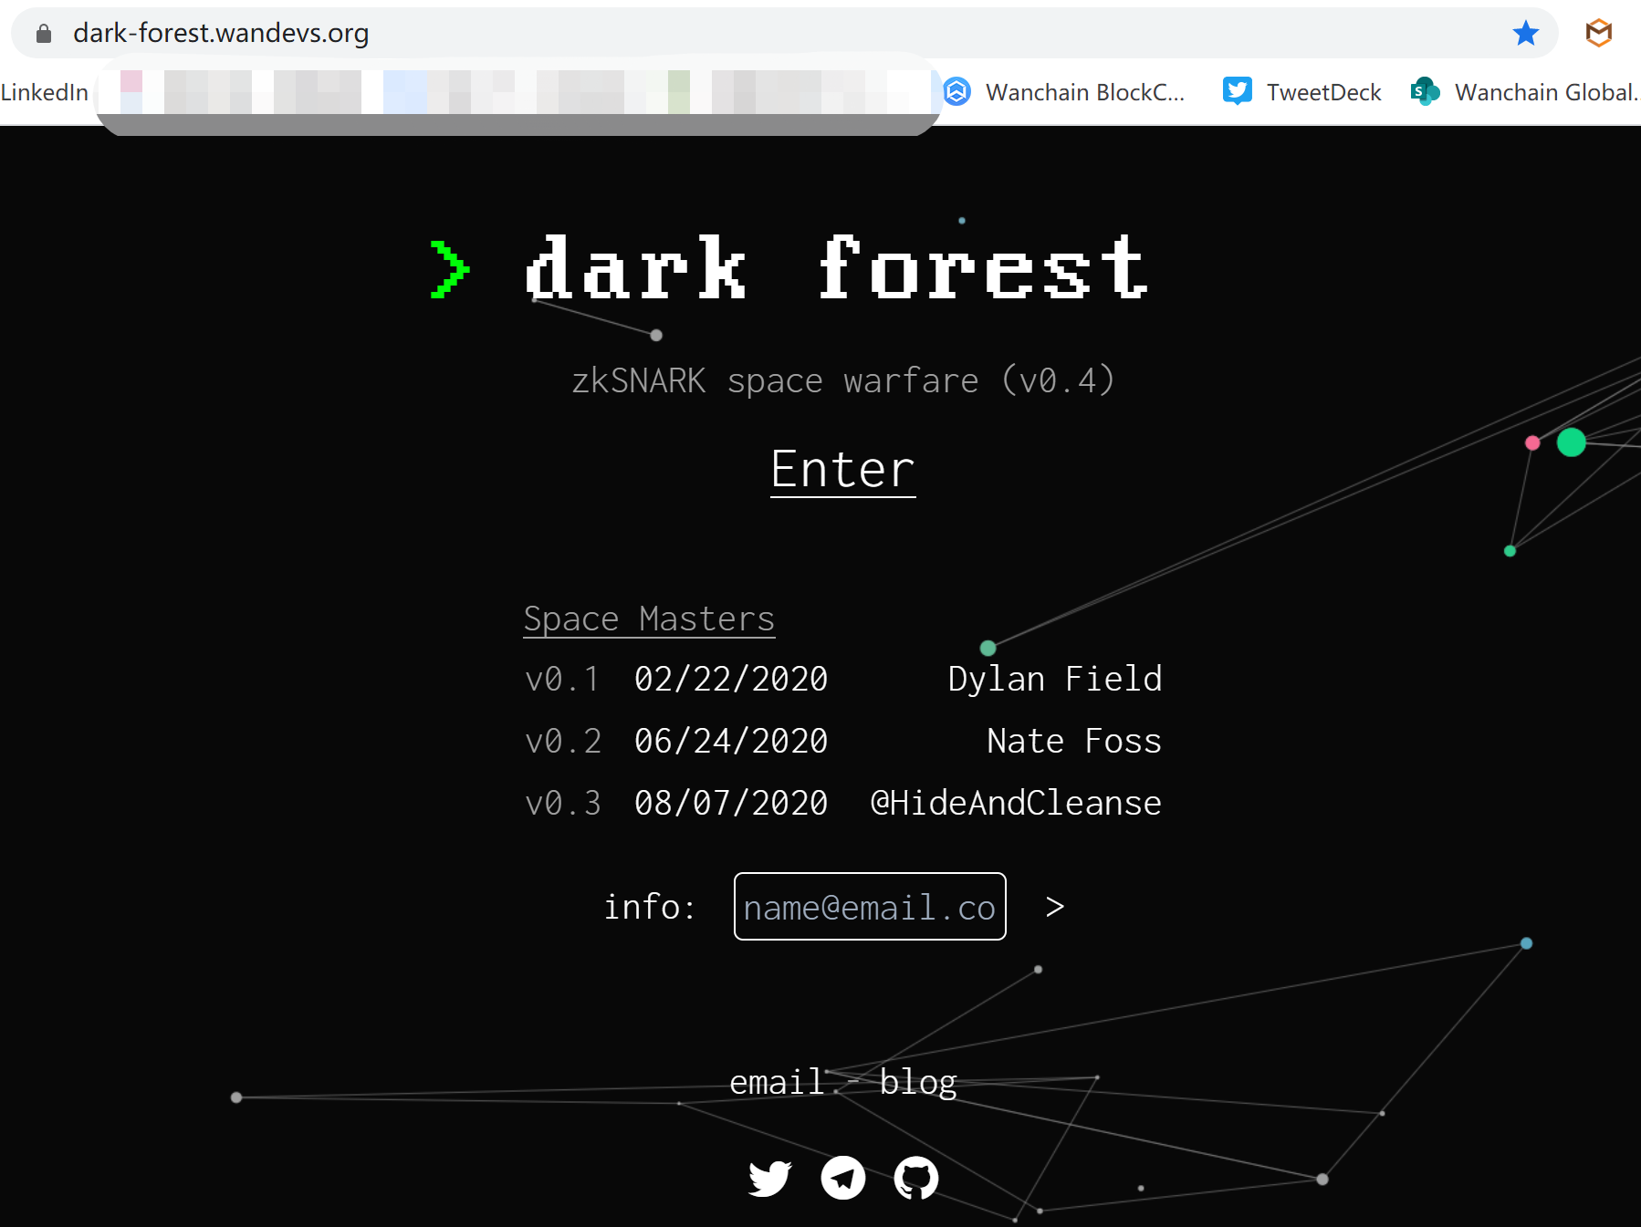Click the date 02/22/2020
This screenshot has width=1641, height=1227.
pos(731,680)
